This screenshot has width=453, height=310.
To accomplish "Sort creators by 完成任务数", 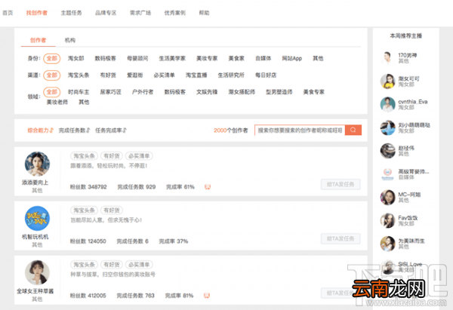I will pyautogui.click(x=74, y=130).
